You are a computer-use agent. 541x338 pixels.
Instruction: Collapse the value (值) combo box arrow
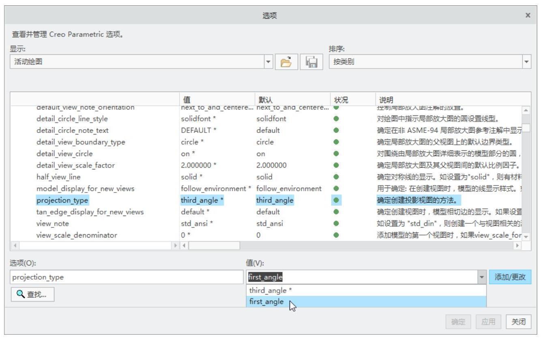pos(482,277)
